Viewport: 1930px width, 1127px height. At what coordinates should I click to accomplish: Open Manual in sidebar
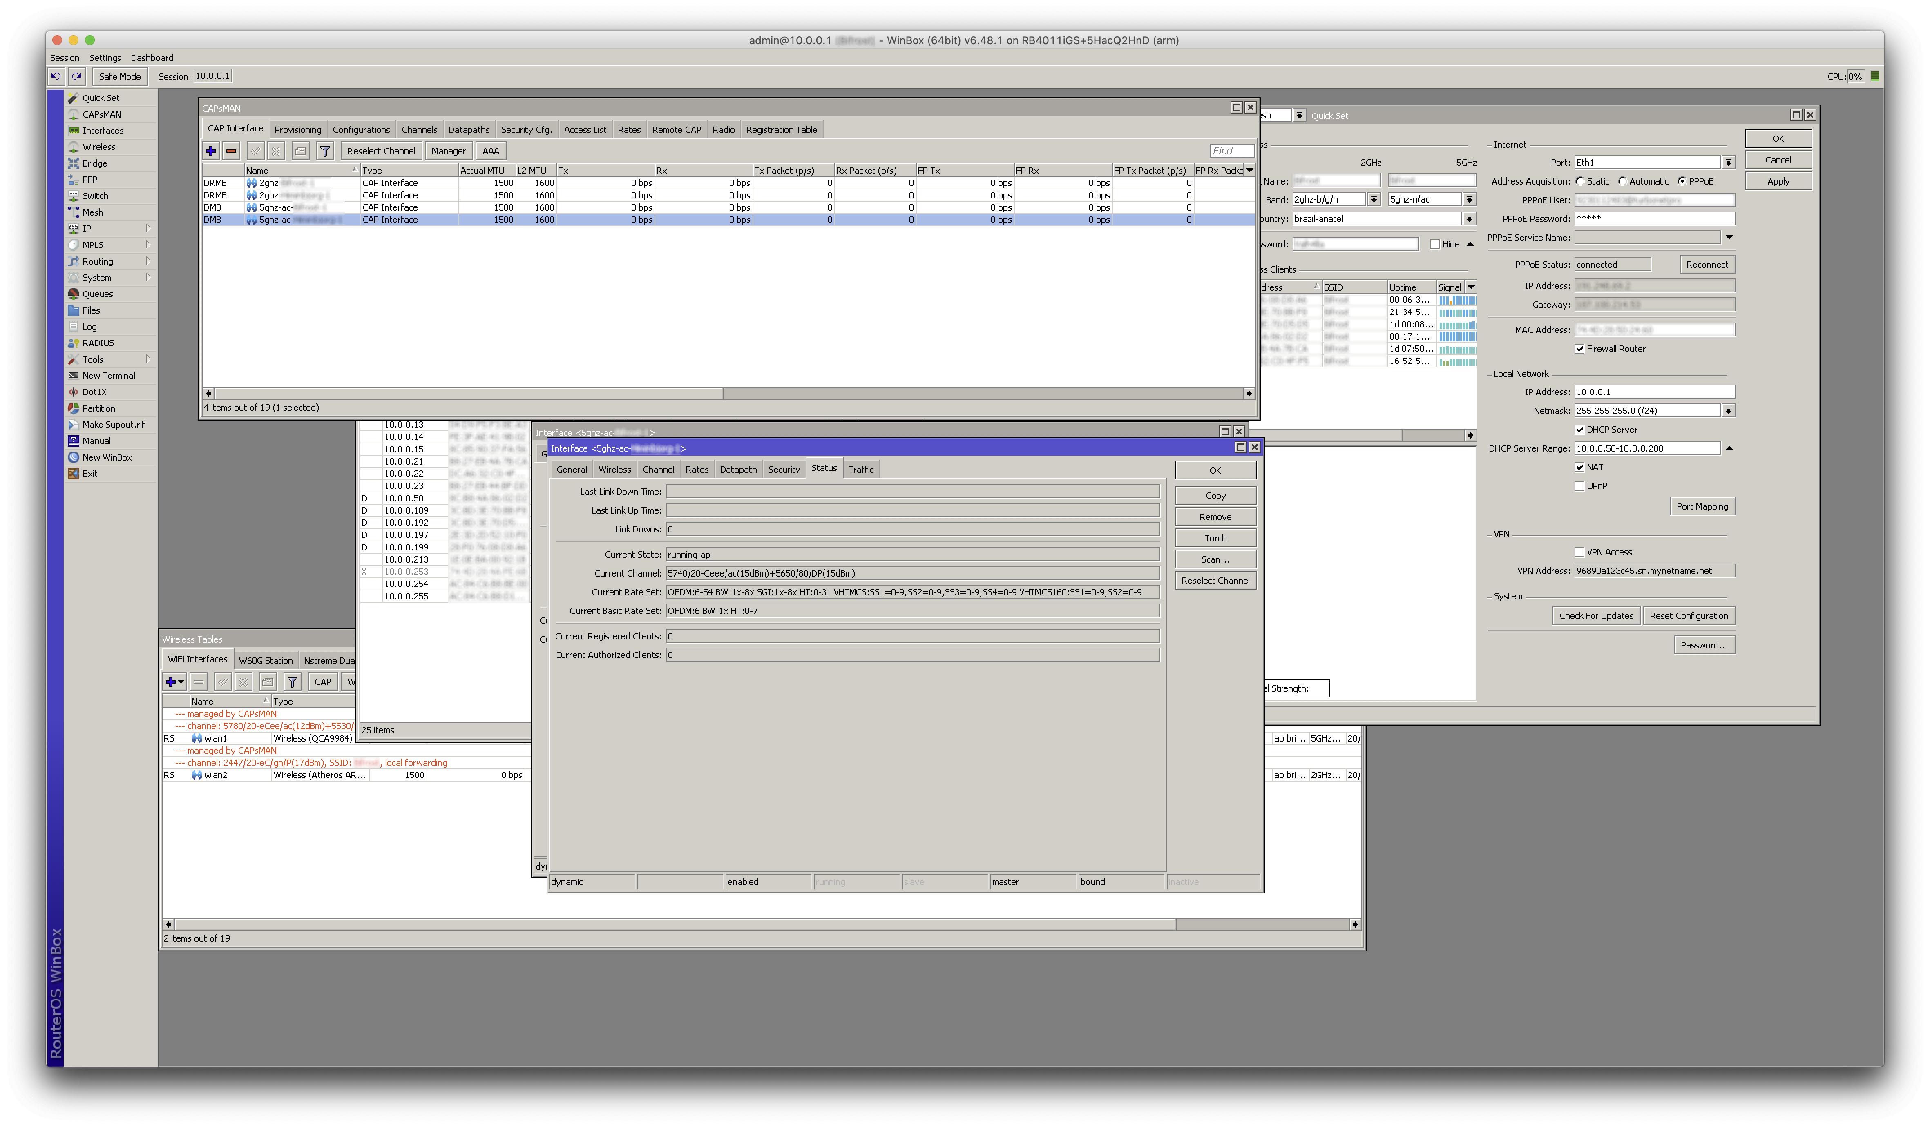(x=96, y=441)
